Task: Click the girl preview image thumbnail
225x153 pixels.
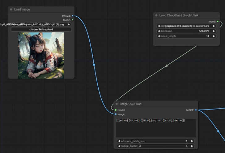Action: (x=41, y=56)
